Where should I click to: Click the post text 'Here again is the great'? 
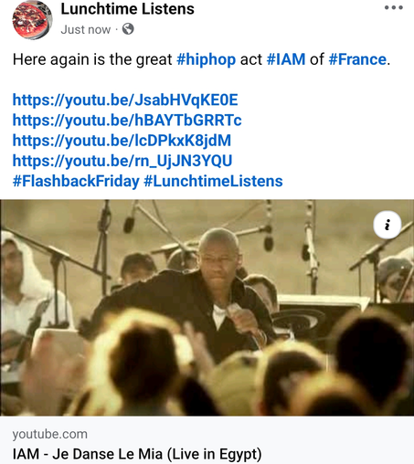(92, 59)
